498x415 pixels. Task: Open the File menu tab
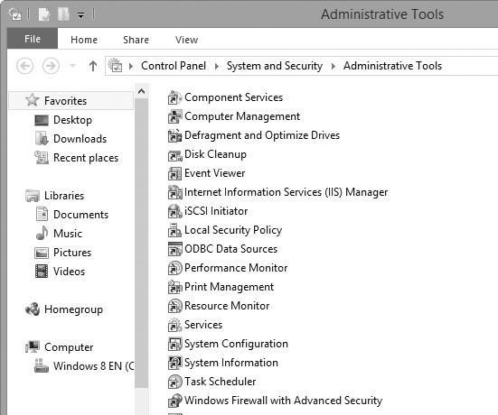33,39
